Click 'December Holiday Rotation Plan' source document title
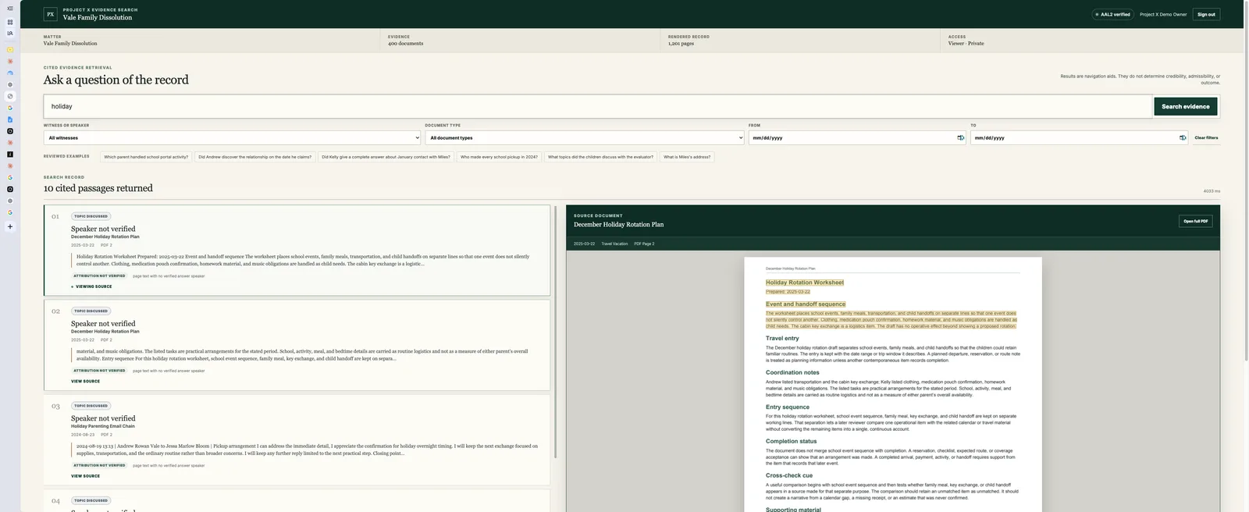This screenshot has height=512, width=1249. pos(618,225)
